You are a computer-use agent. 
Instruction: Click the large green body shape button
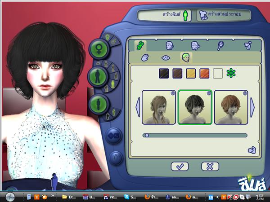click(x=98, y=104)
